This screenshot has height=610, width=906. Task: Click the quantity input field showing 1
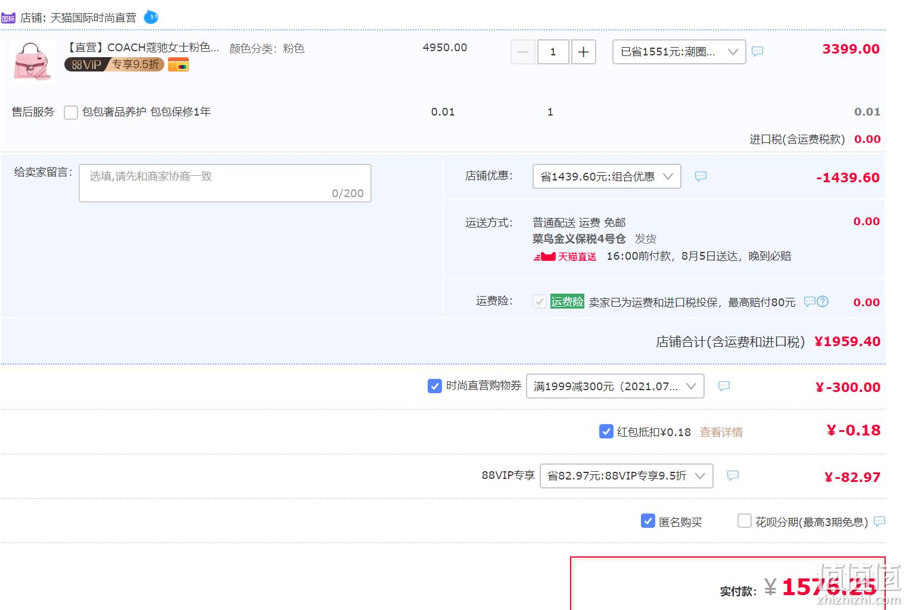click(553, 52)
